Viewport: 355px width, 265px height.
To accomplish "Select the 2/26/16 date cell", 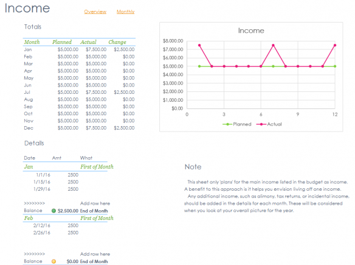I will coord(42,233).
